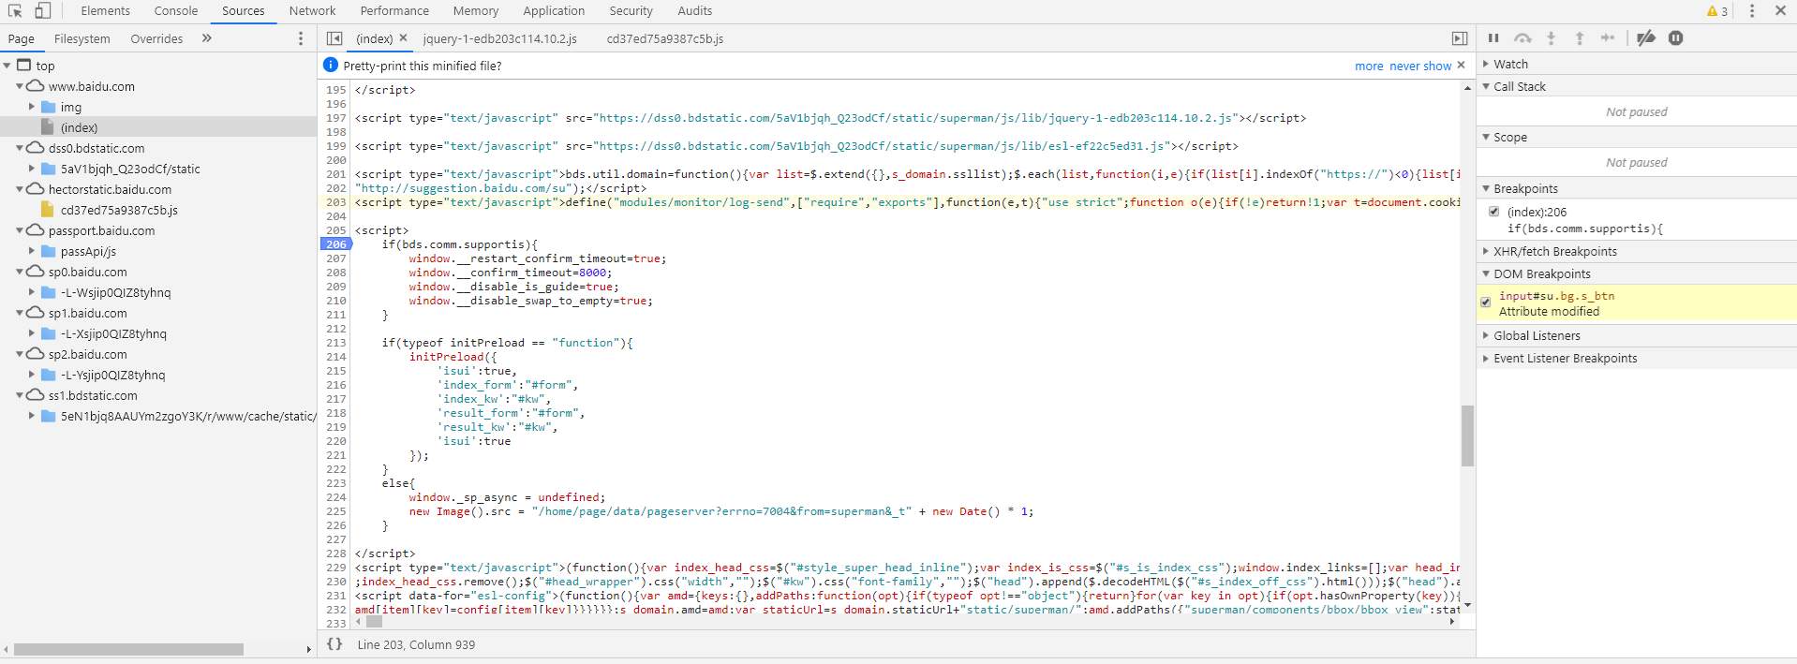
Task: Collapse the hectorstatic.baidu.com domain
Action: click(21, 189)
